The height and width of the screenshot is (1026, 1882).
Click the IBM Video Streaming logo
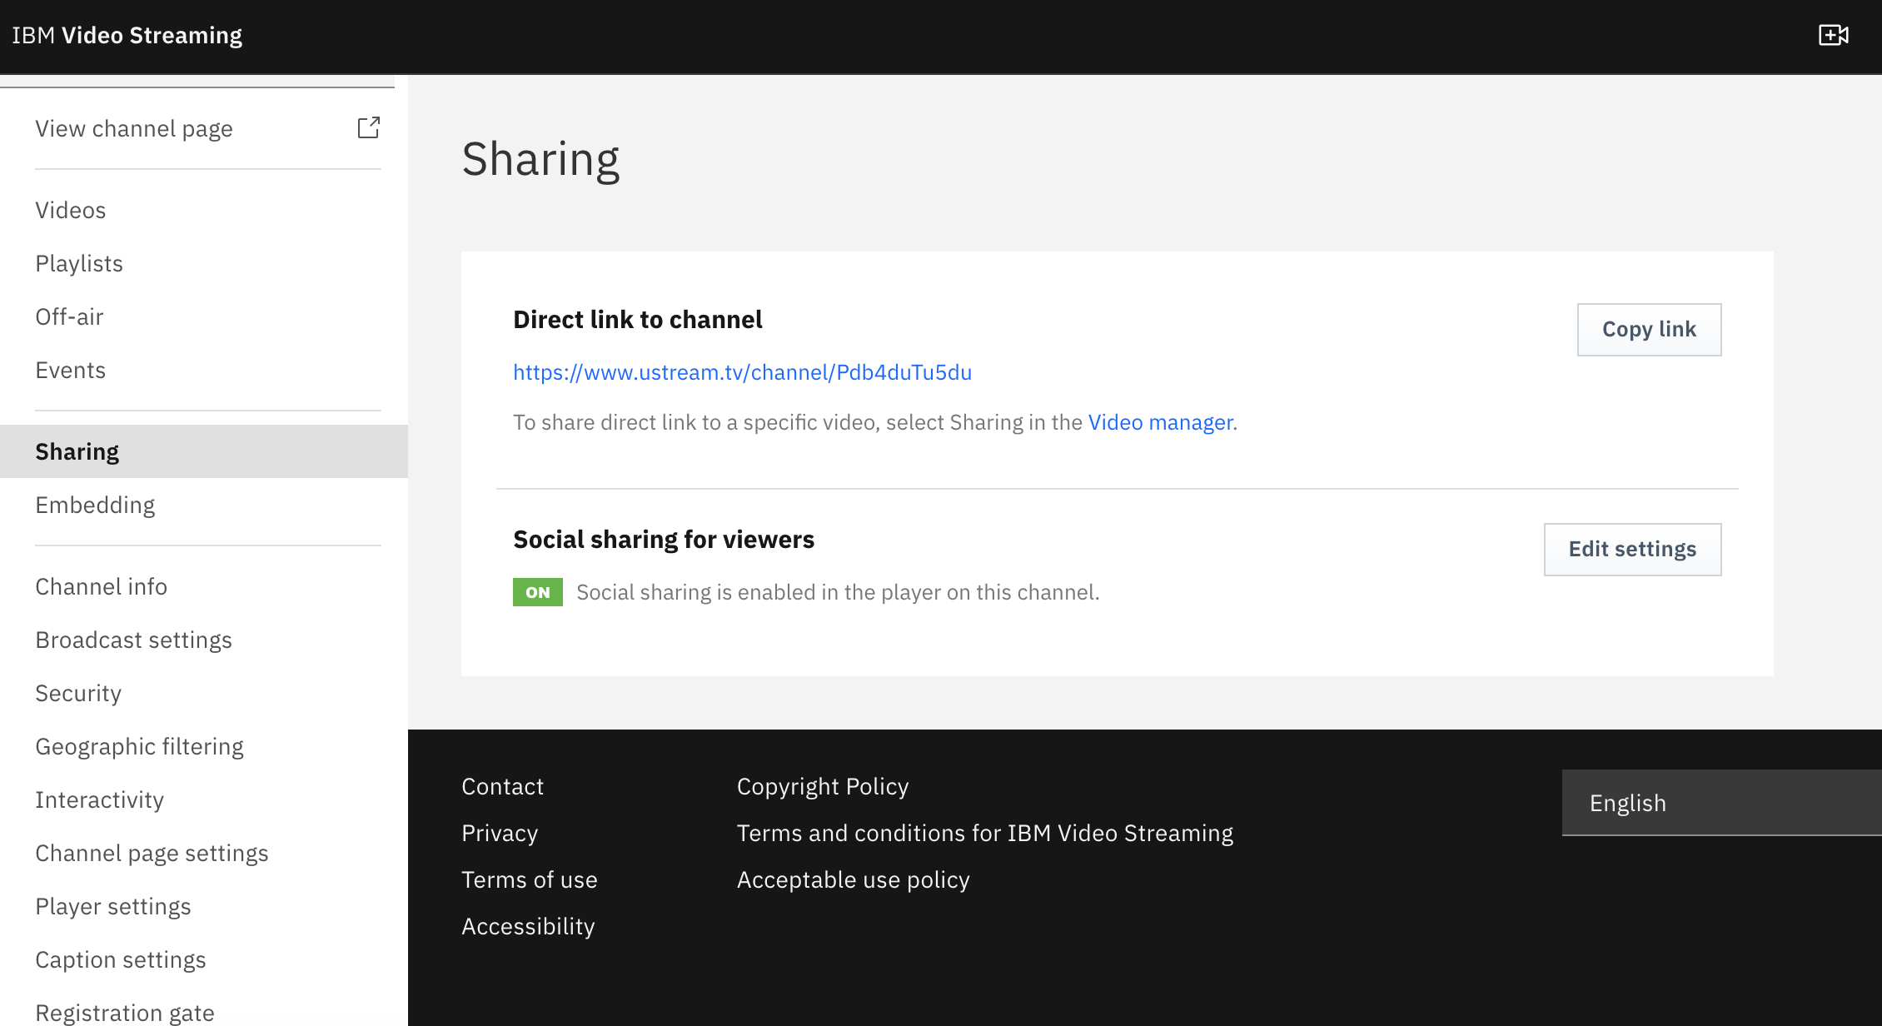point(127,35)
